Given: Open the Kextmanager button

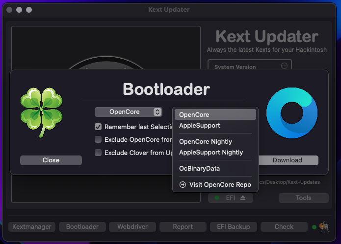Looking at the screenshot, I should 32,227.
